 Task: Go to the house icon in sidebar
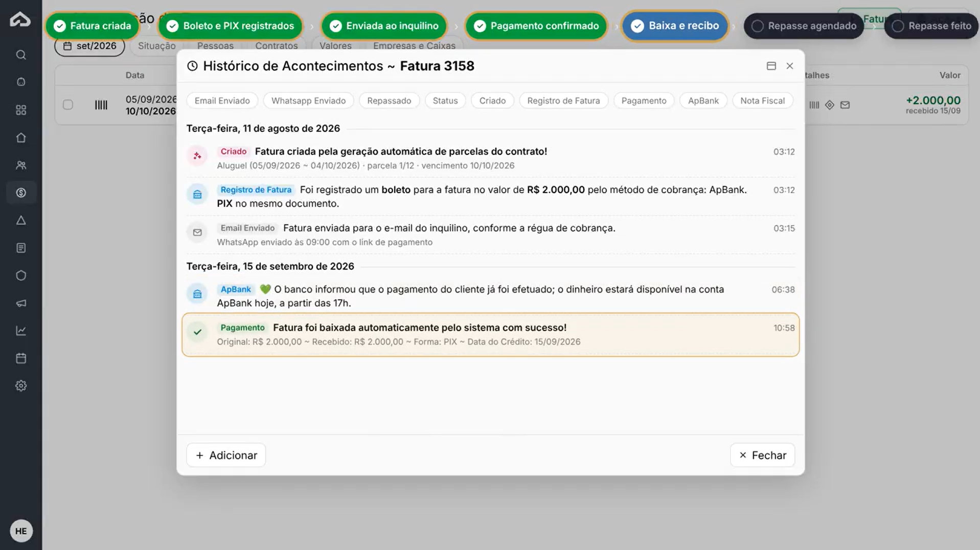pyautogui.click(x=21, y=137)
